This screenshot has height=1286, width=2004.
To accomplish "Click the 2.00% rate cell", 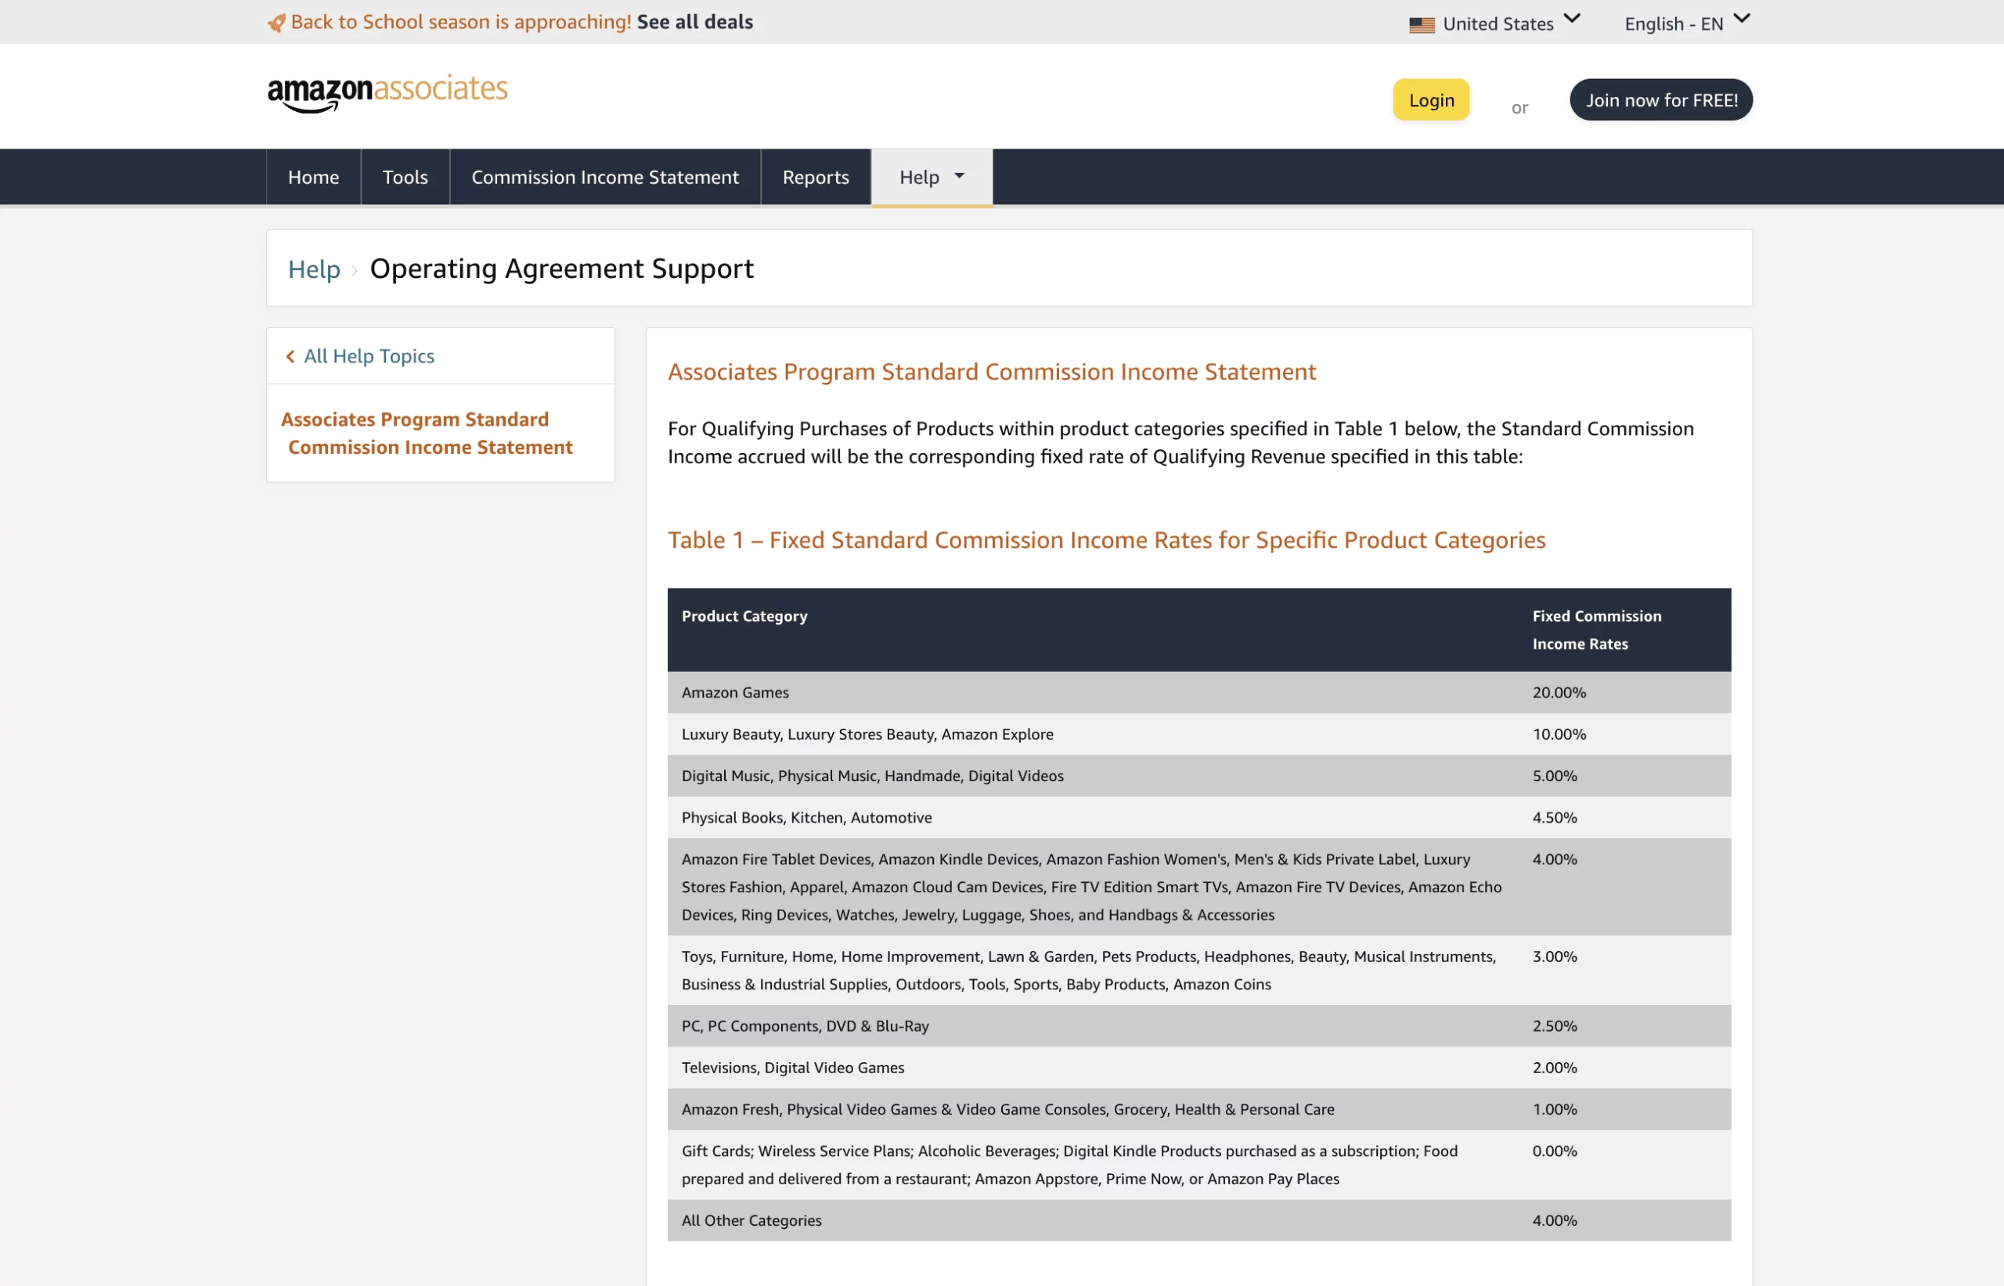I will (x=1555, y=1067).
